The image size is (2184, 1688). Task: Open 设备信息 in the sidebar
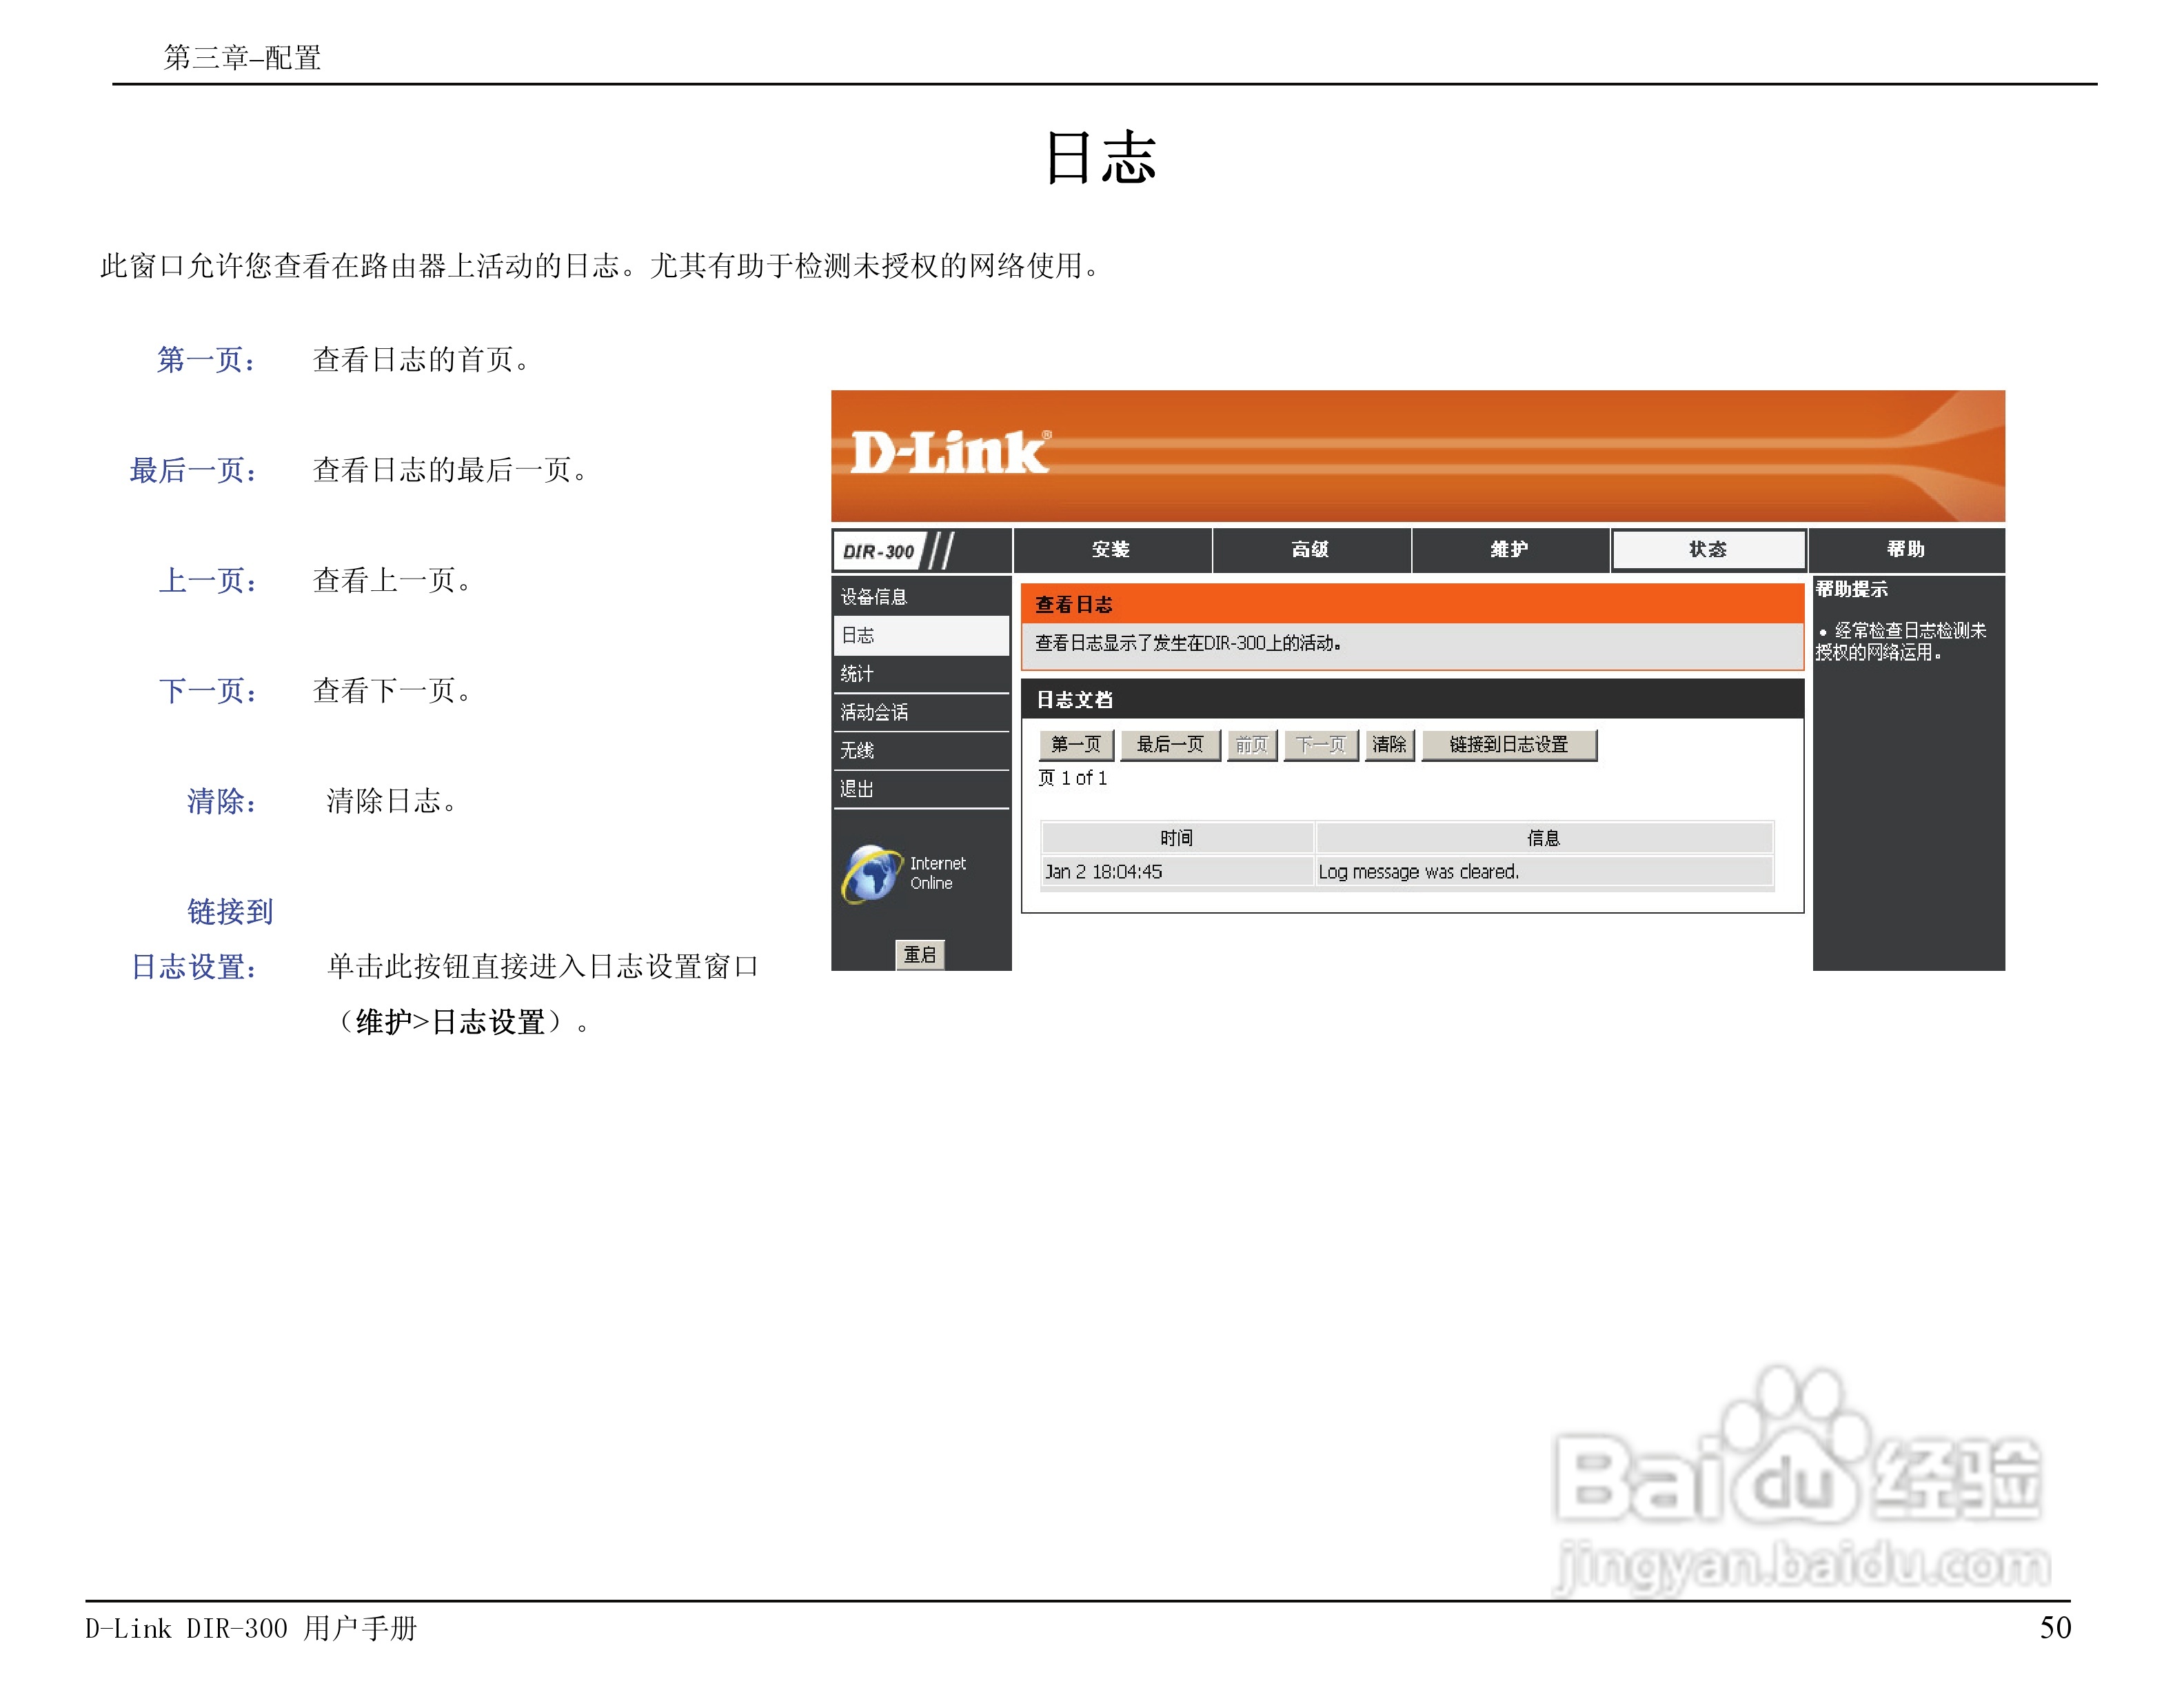pyautogui.click(x=874, y=597)
